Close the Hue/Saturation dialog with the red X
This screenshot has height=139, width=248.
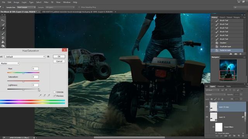coord(64,50)
